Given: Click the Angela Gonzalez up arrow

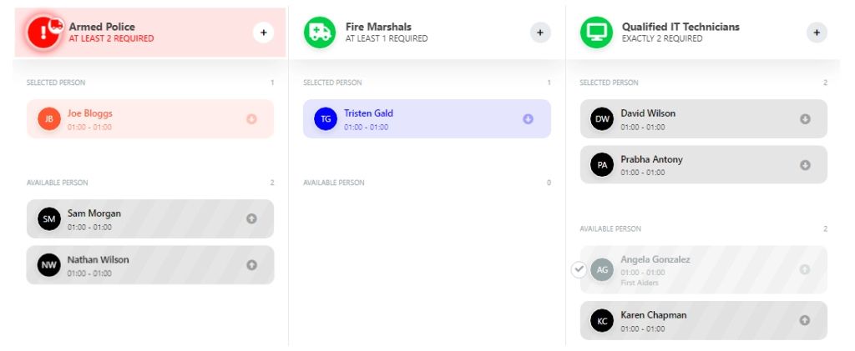Looking at the screenshot, I should tap(805, 269).
